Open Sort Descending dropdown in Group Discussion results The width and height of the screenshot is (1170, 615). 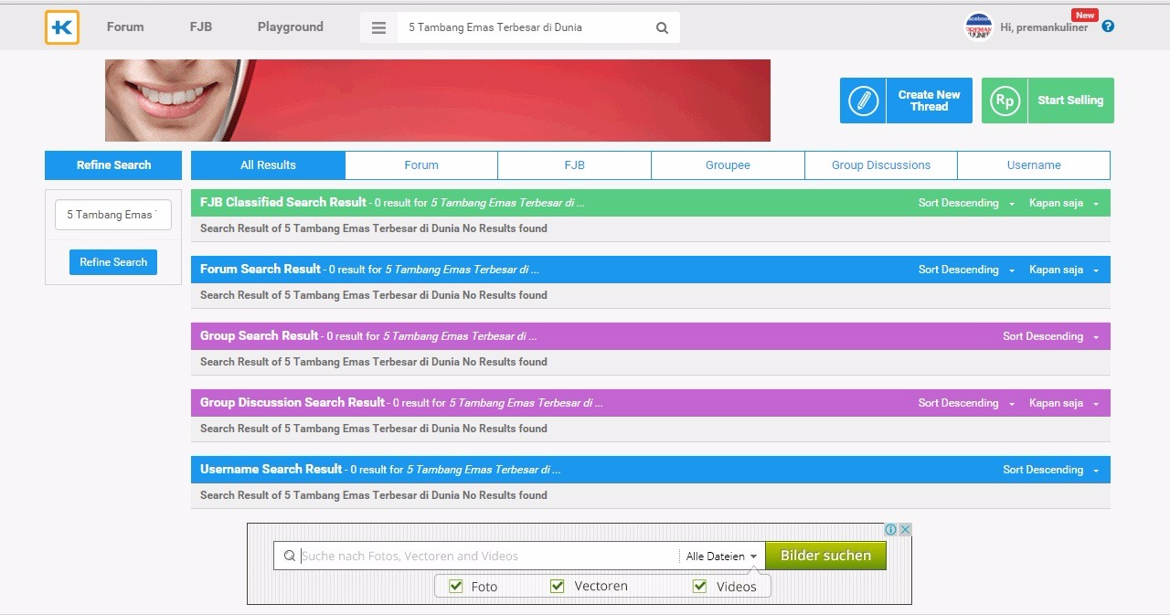click(966, 403)
